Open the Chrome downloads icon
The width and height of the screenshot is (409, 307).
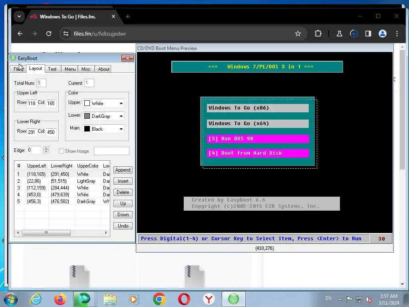click(x=354, y=34)
